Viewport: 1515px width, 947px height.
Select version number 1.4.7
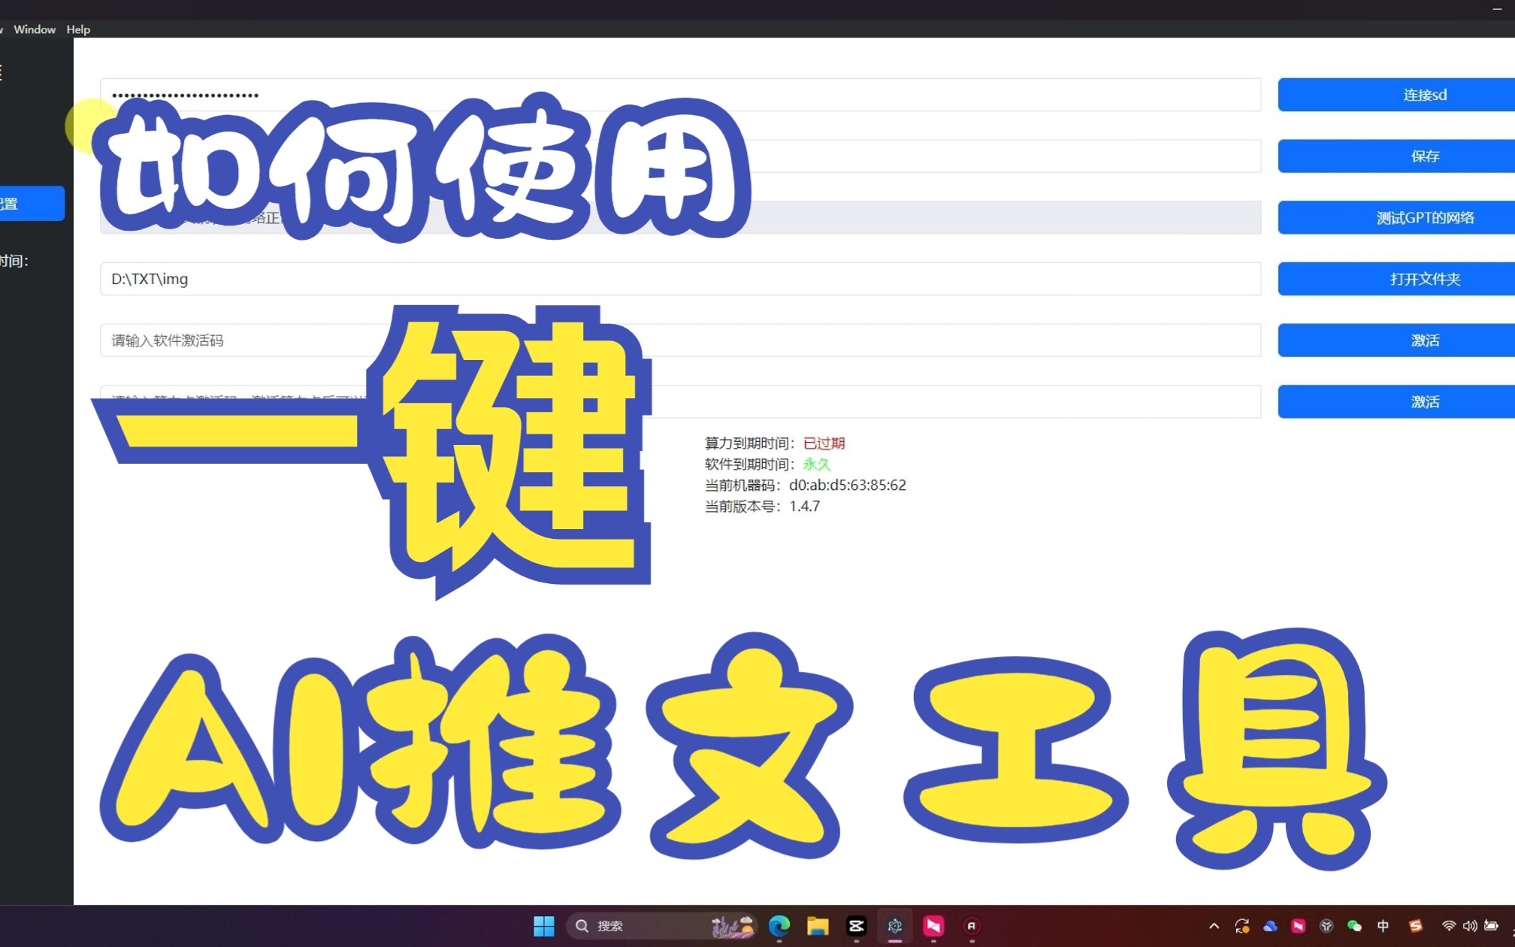coord(805,507)
